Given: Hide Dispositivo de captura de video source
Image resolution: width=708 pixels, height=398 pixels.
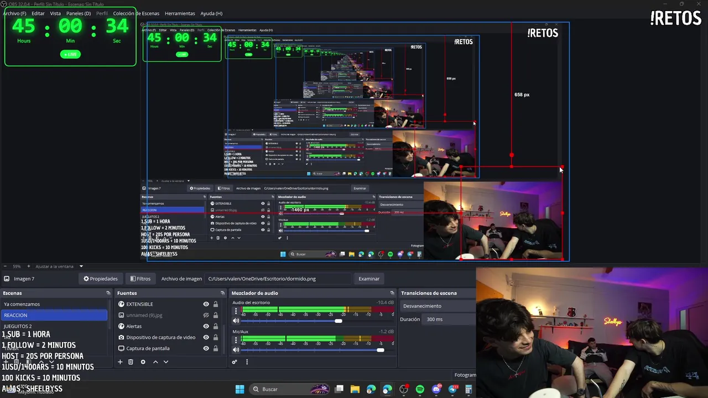Looking at the screenshot, I should click(x=206, y=337).
